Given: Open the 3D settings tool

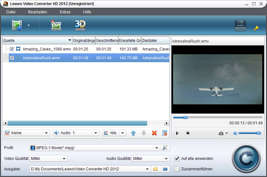Looking at the screenshot, I should [80, 25].
